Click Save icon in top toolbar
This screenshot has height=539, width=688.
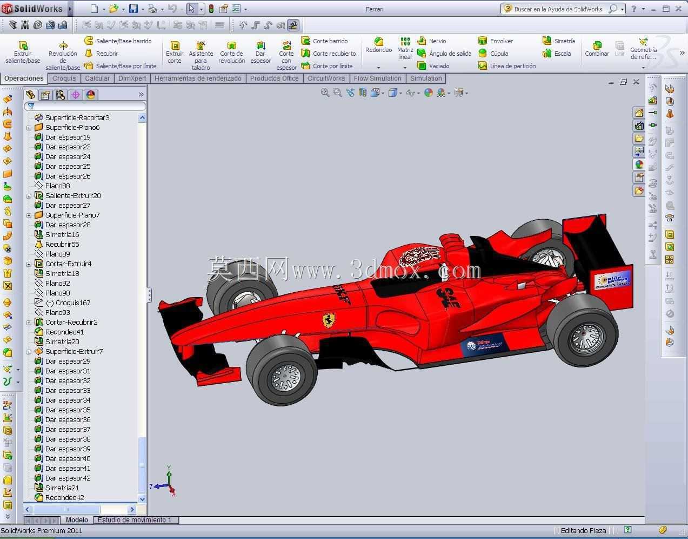click(x=133, y=9)
